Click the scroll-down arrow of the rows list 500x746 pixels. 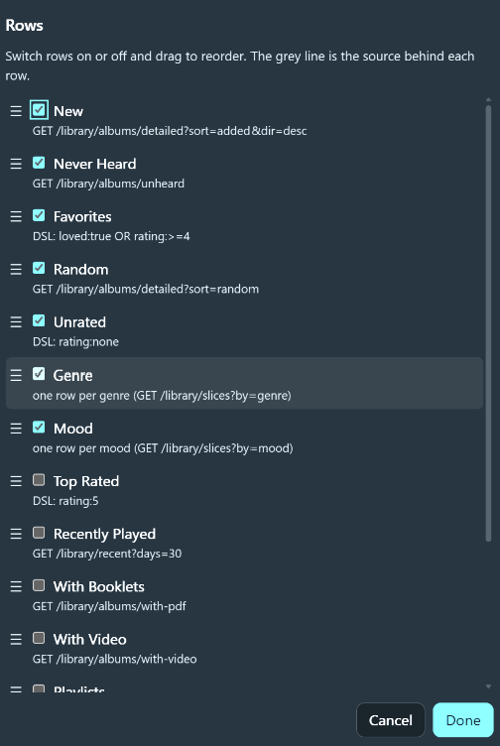(x=488, y=686)
